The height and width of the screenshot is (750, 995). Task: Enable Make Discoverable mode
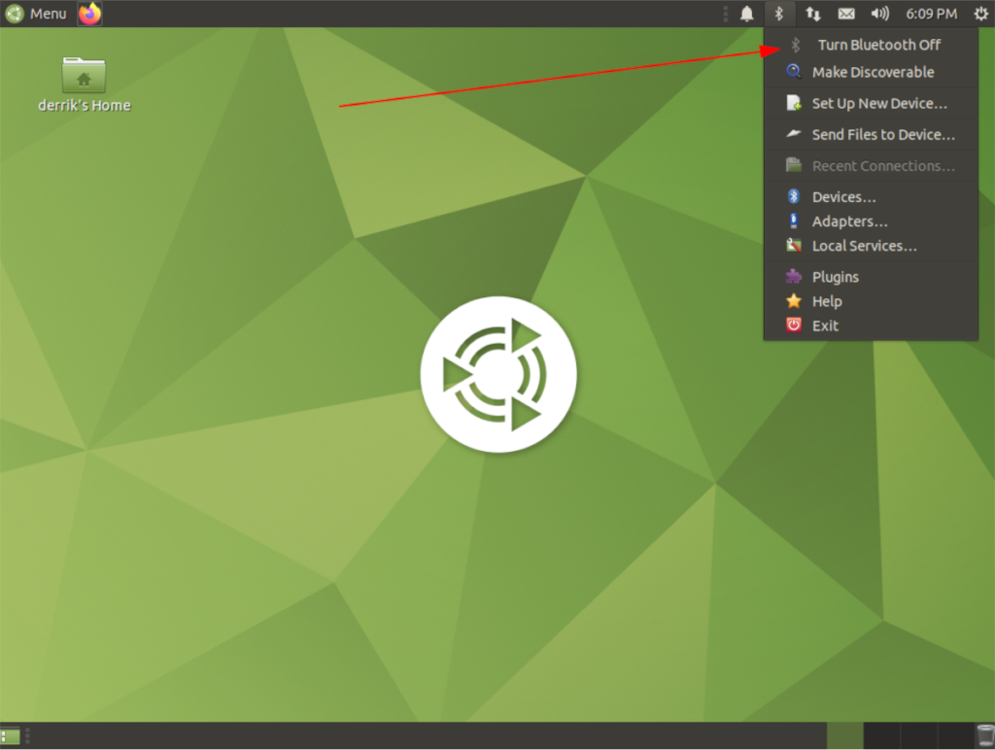coord(872,72)
